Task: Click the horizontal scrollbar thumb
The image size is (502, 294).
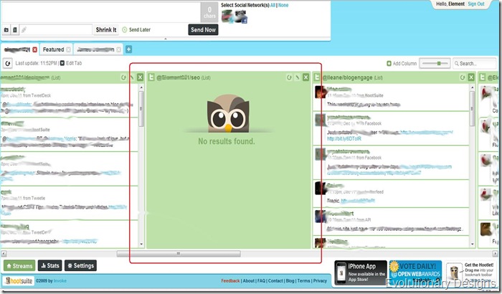Action: 179,254
